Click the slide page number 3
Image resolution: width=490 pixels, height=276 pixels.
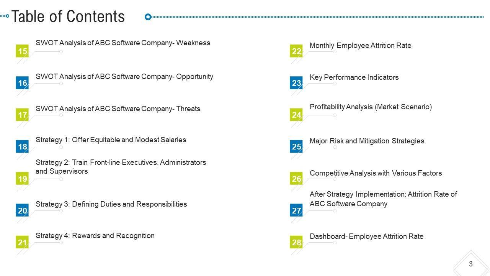(470, 264)
